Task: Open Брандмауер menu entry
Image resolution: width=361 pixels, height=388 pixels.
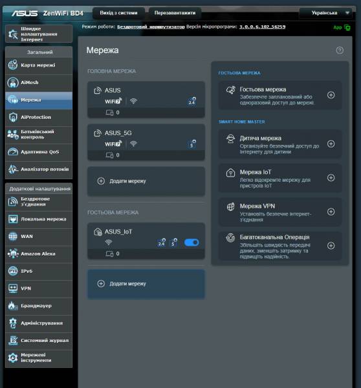Action: 39,306
